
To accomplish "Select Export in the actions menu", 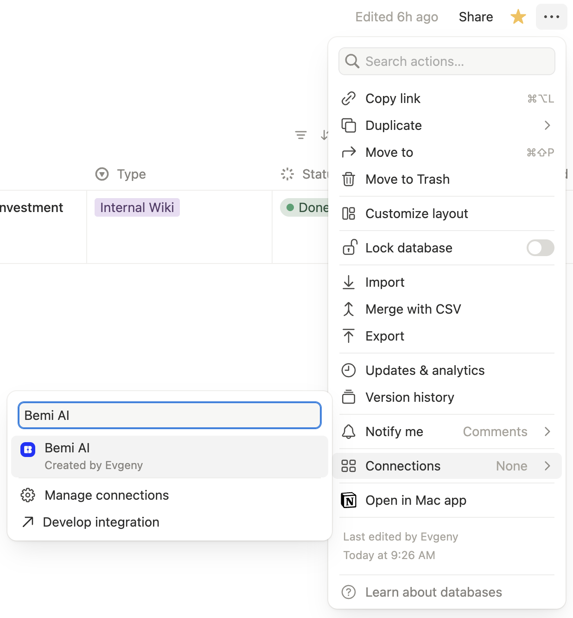I will 384,336.
